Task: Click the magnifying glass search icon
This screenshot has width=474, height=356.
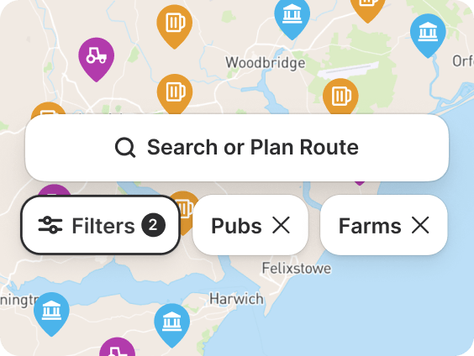Action: click(125, 147)
